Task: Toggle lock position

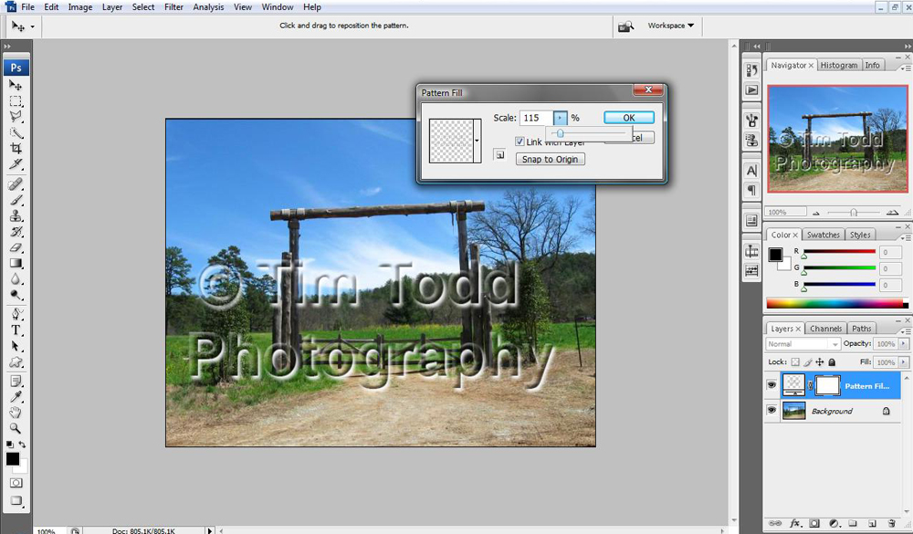Action: pos(820,362)
